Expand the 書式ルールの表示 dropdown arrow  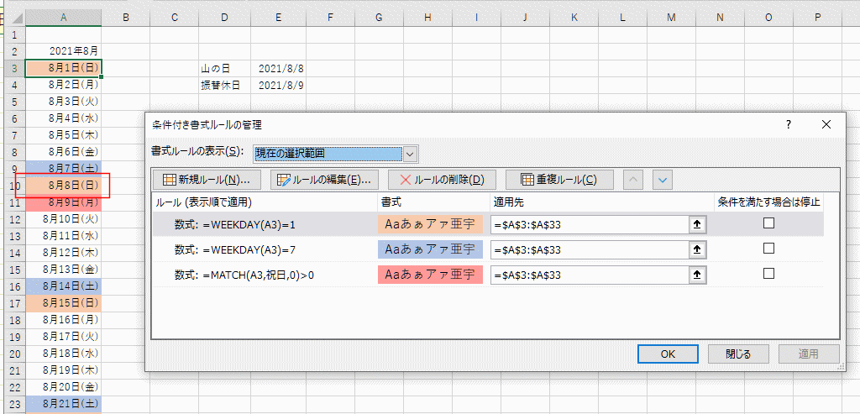point(411,154)
